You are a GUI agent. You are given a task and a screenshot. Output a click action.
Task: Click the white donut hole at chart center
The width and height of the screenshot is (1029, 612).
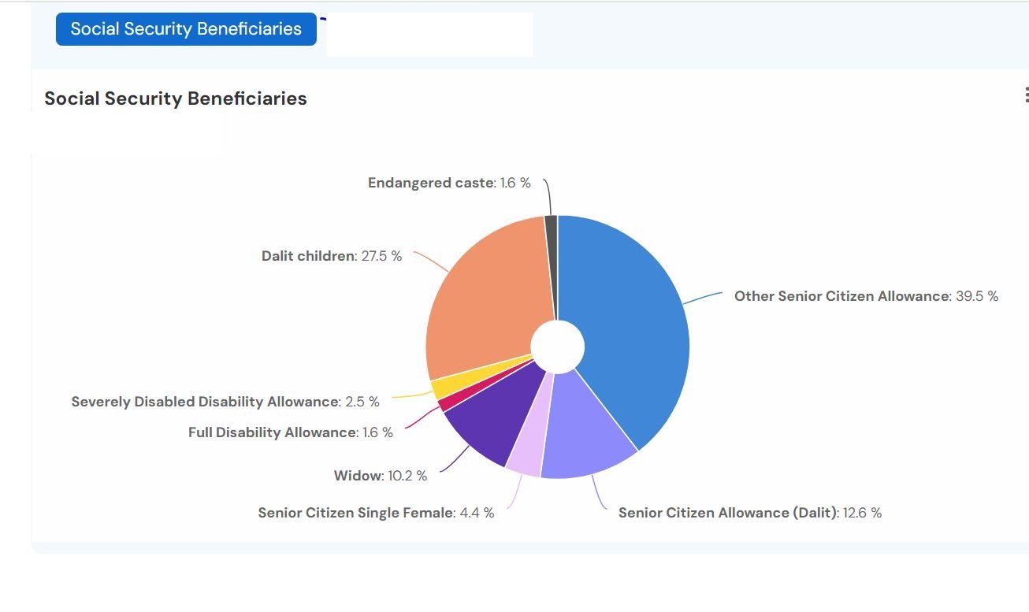tap(558, 347)
